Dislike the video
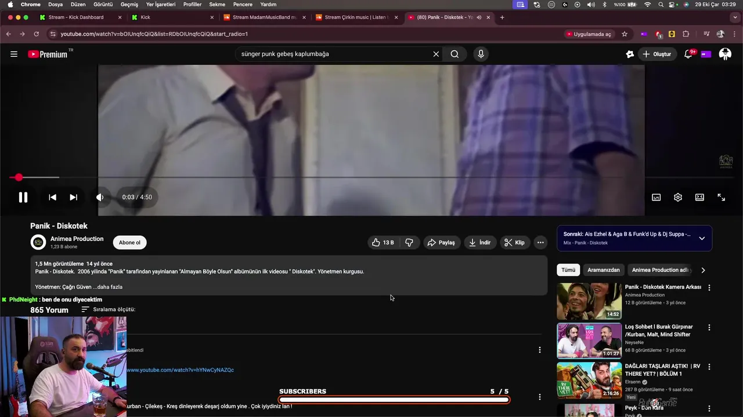 pyautogui.click(x=409, y=243)
